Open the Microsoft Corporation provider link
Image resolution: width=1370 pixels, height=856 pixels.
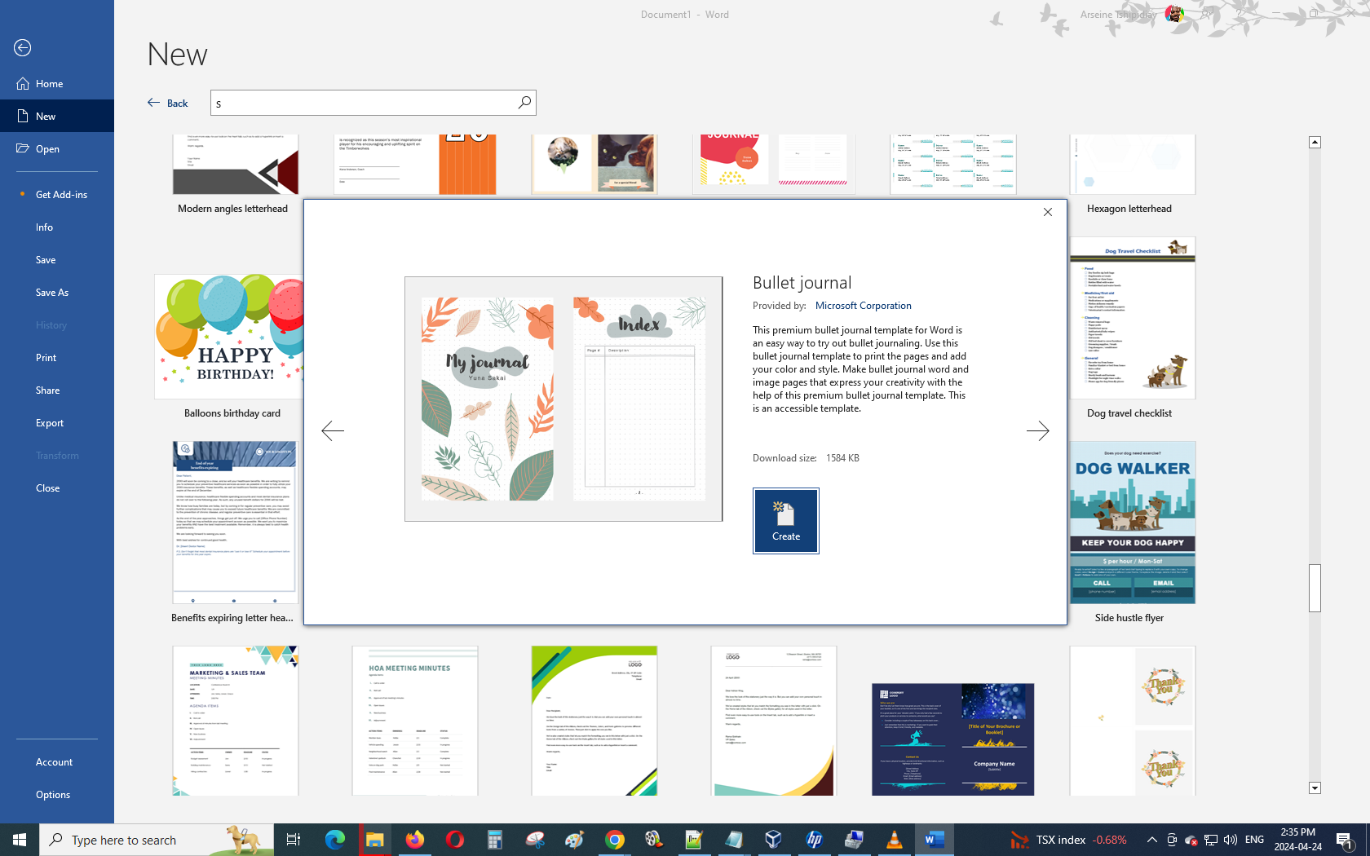[863, 306]
